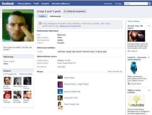Click Damien Beveridge friend photo
The width and height of the screenshot is (152, 115).
pyautogui.click(x=17, y=95)
